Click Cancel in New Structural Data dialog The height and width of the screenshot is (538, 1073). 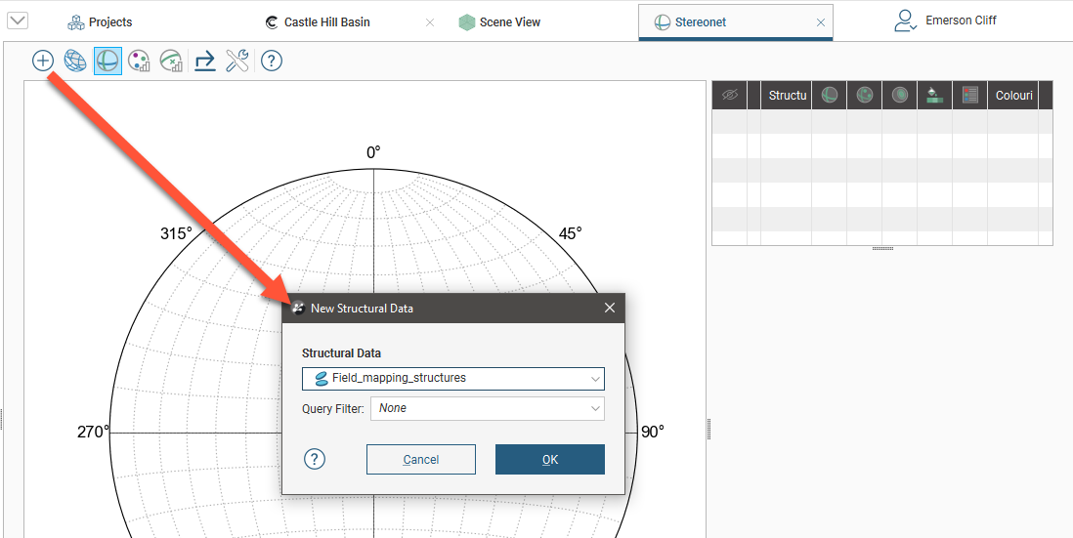[421, 459]
